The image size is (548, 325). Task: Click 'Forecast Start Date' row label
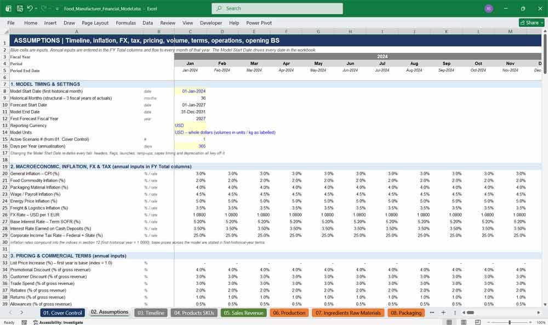point(28,105)
